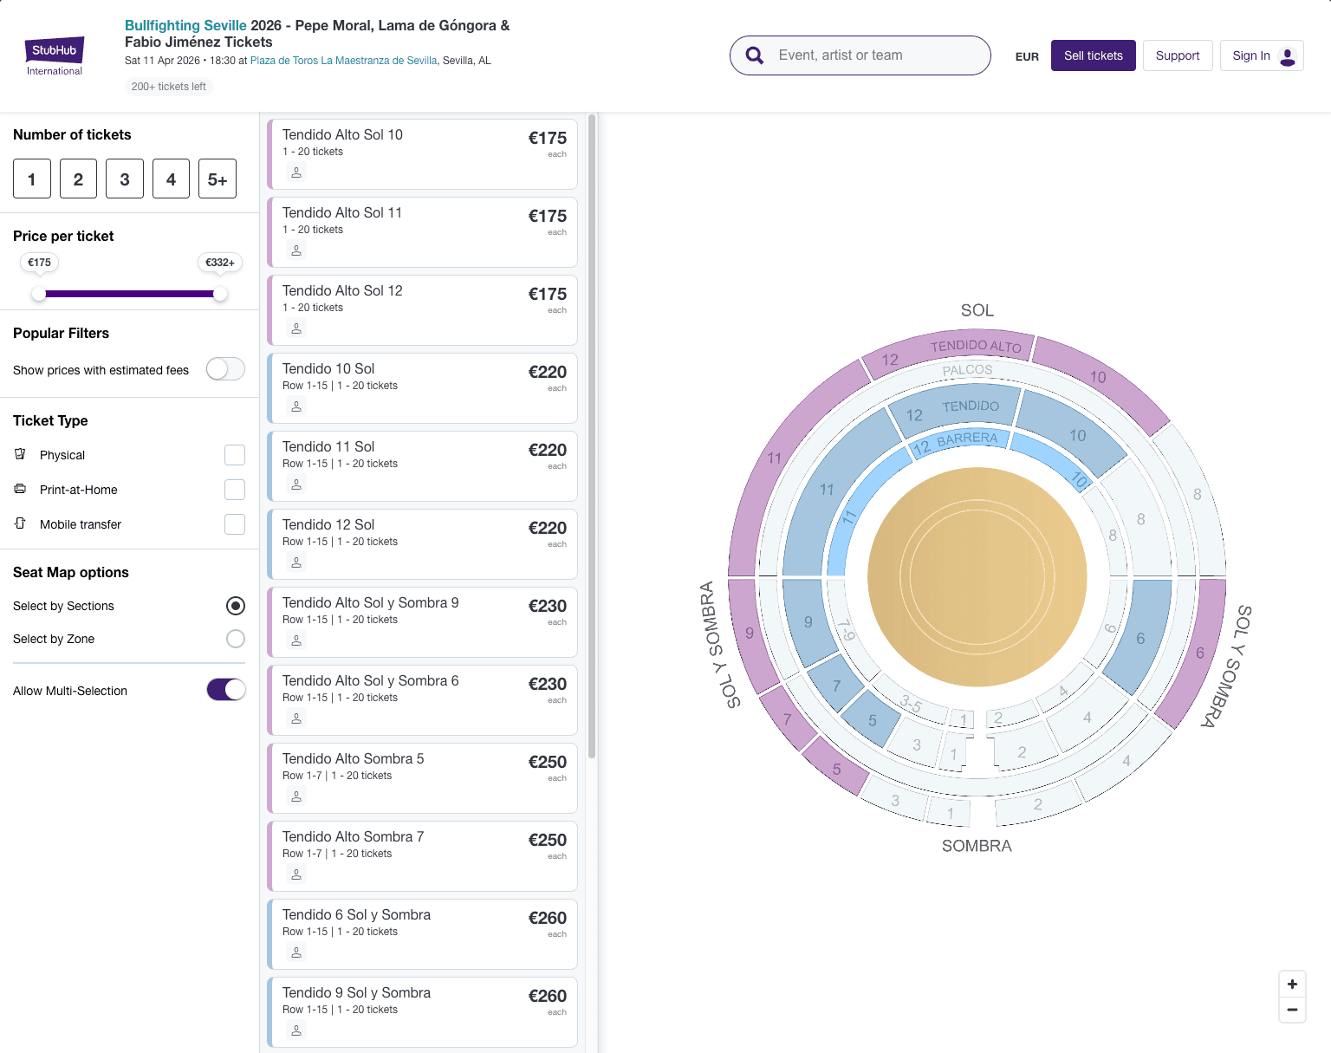Open Tendido Alto Sol 10 listing
The image size is (1331, 1053).
[x=422, y=154]
